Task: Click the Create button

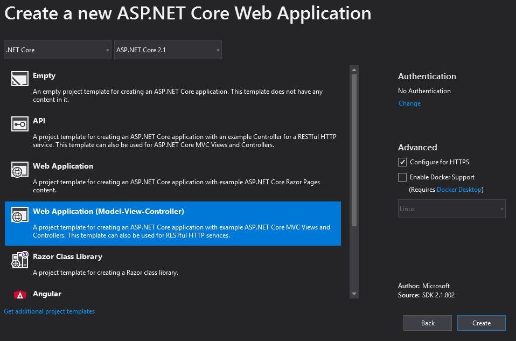Action: coord(481,323)
